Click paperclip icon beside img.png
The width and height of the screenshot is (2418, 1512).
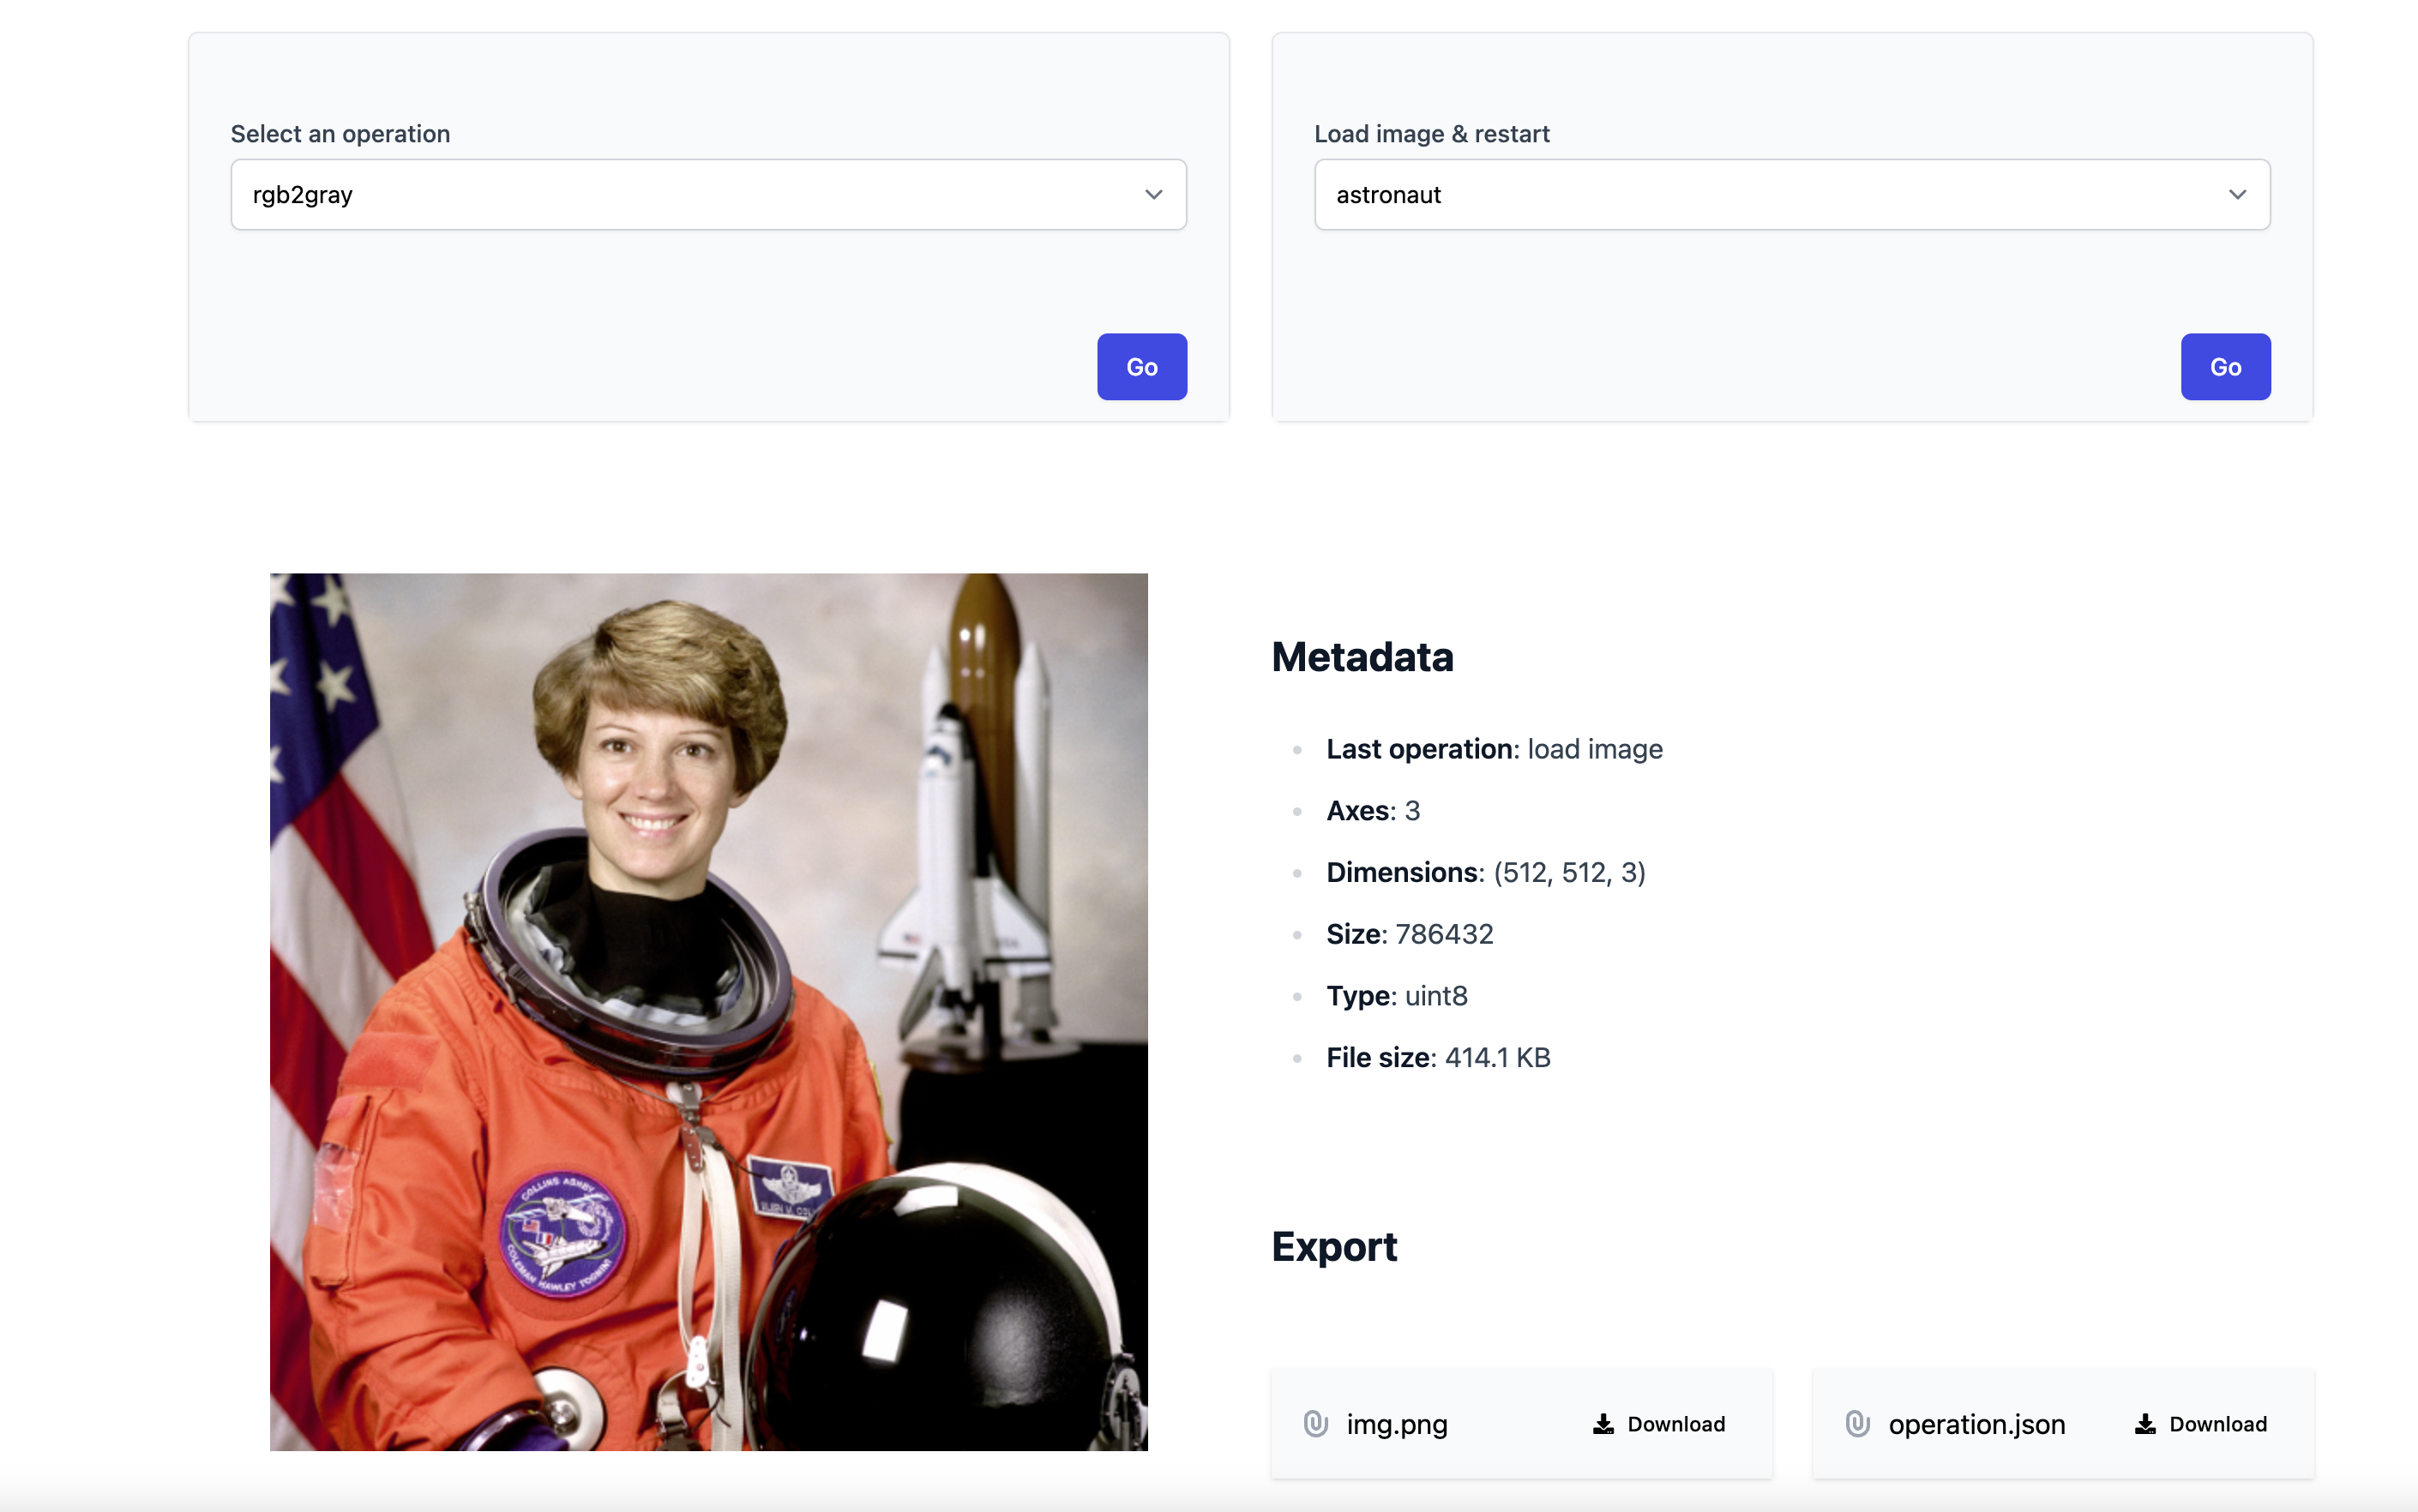(1315, 1423)
